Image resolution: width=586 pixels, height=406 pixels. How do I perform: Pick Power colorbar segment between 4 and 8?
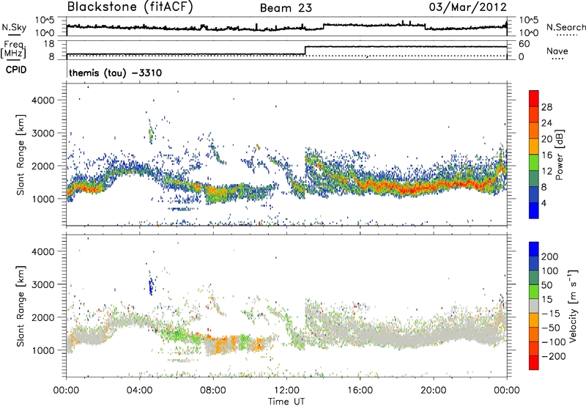click(534, 195)
